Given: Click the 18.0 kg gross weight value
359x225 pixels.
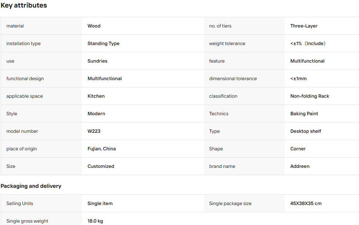Looking at the screenshot, I should click(x=95, y=221).
